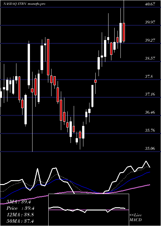Select the 39.27 price axis label
161x226 pixels.
(150, 40)
